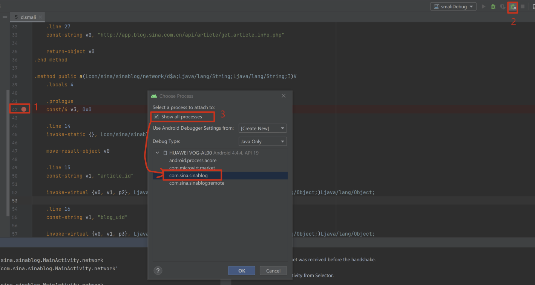Click the "article_id" string literal

[115, 176]
